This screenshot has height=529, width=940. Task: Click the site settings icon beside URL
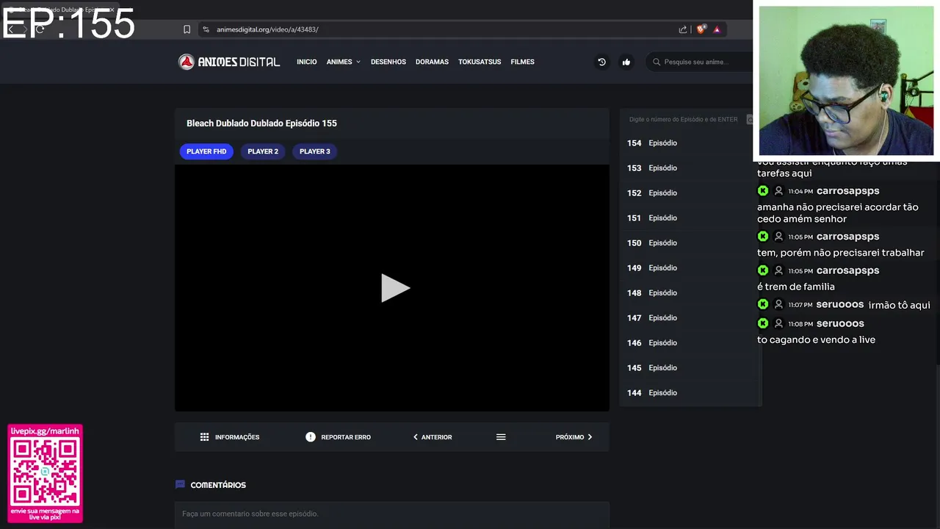click(x=206, y=29)
